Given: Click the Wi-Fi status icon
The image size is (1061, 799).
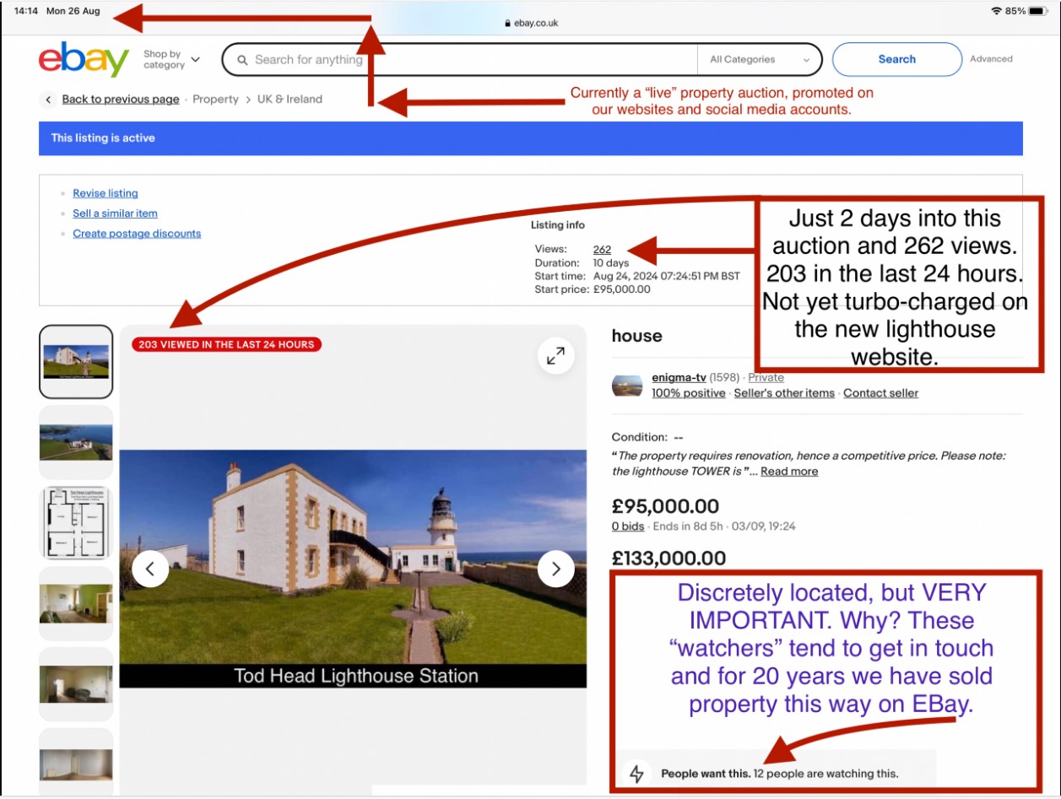Looking at the screenshot, I should [996, 11].
